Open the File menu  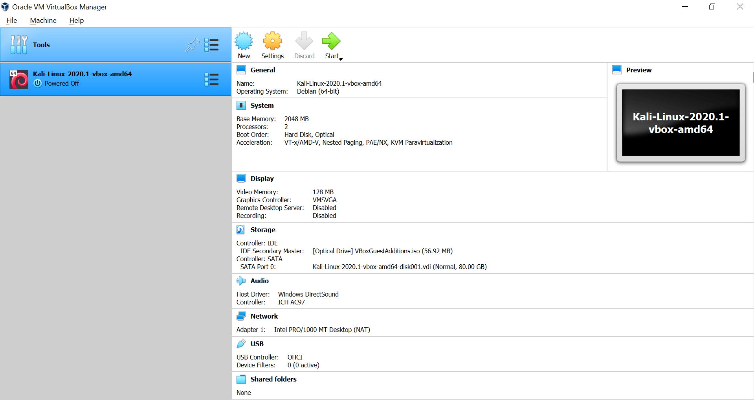point(12,20)
